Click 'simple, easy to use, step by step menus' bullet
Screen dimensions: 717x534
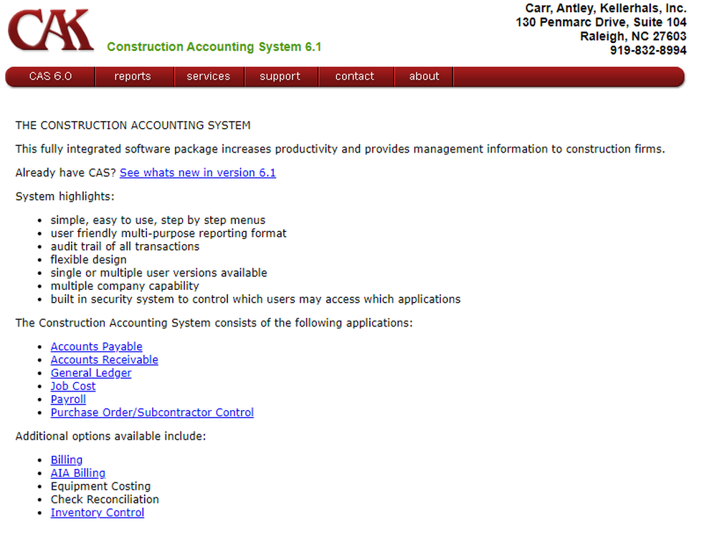click(158, 220)
